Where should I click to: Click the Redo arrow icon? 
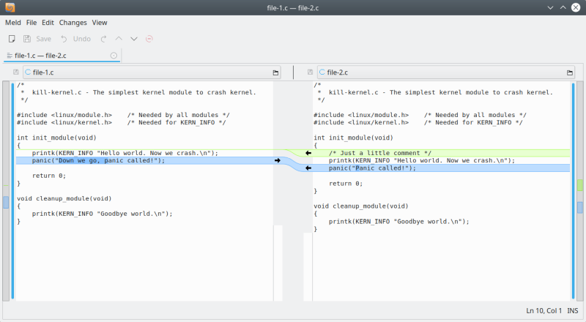104,39
